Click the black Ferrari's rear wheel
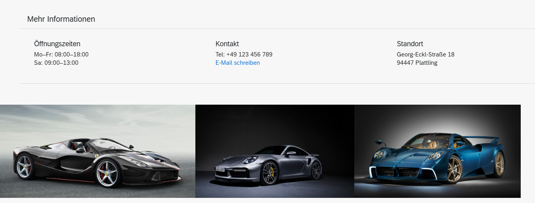This screenshot has height=203, width=535. pos(24,166)
